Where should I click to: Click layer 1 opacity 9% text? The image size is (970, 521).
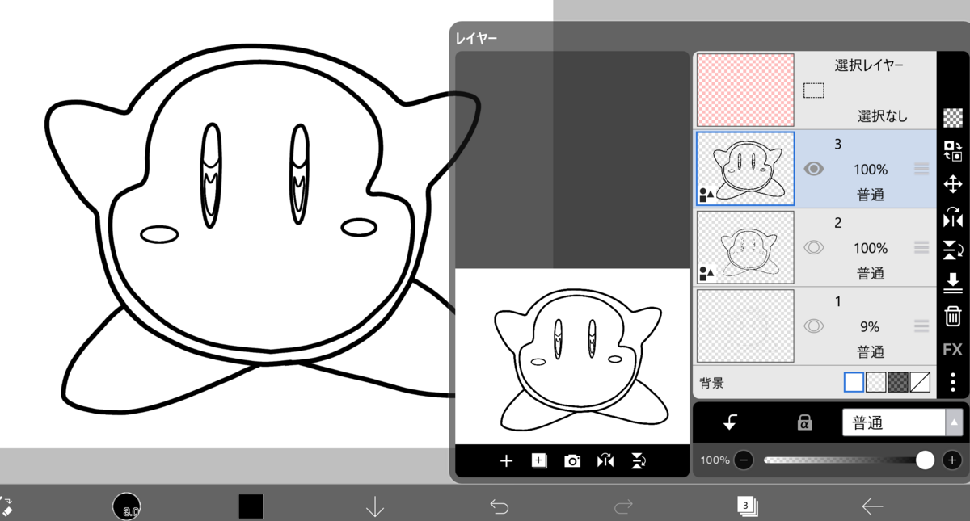click(870, 327)
